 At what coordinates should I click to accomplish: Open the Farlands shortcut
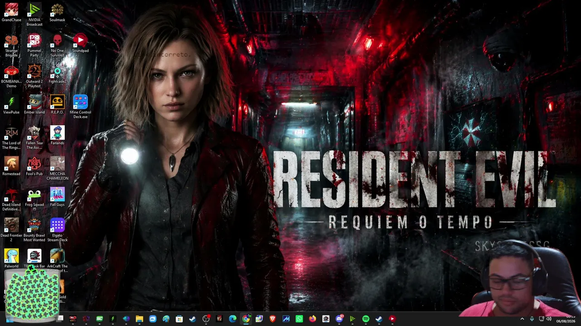(57, 136)
